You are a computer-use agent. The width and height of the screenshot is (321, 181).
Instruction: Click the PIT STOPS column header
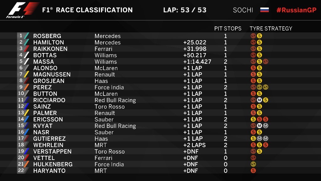(228, 29)
